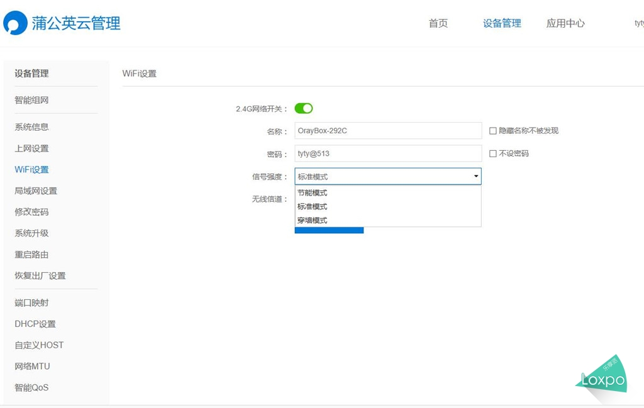Check the 隐藏名称不被发现 checkbox

coord(493,130)
